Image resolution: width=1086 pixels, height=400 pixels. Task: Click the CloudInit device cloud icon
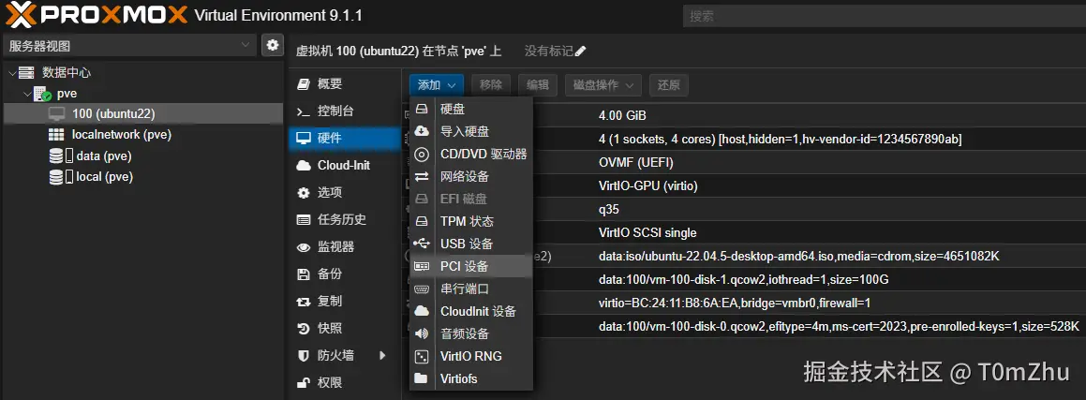(x=422, y=311)
